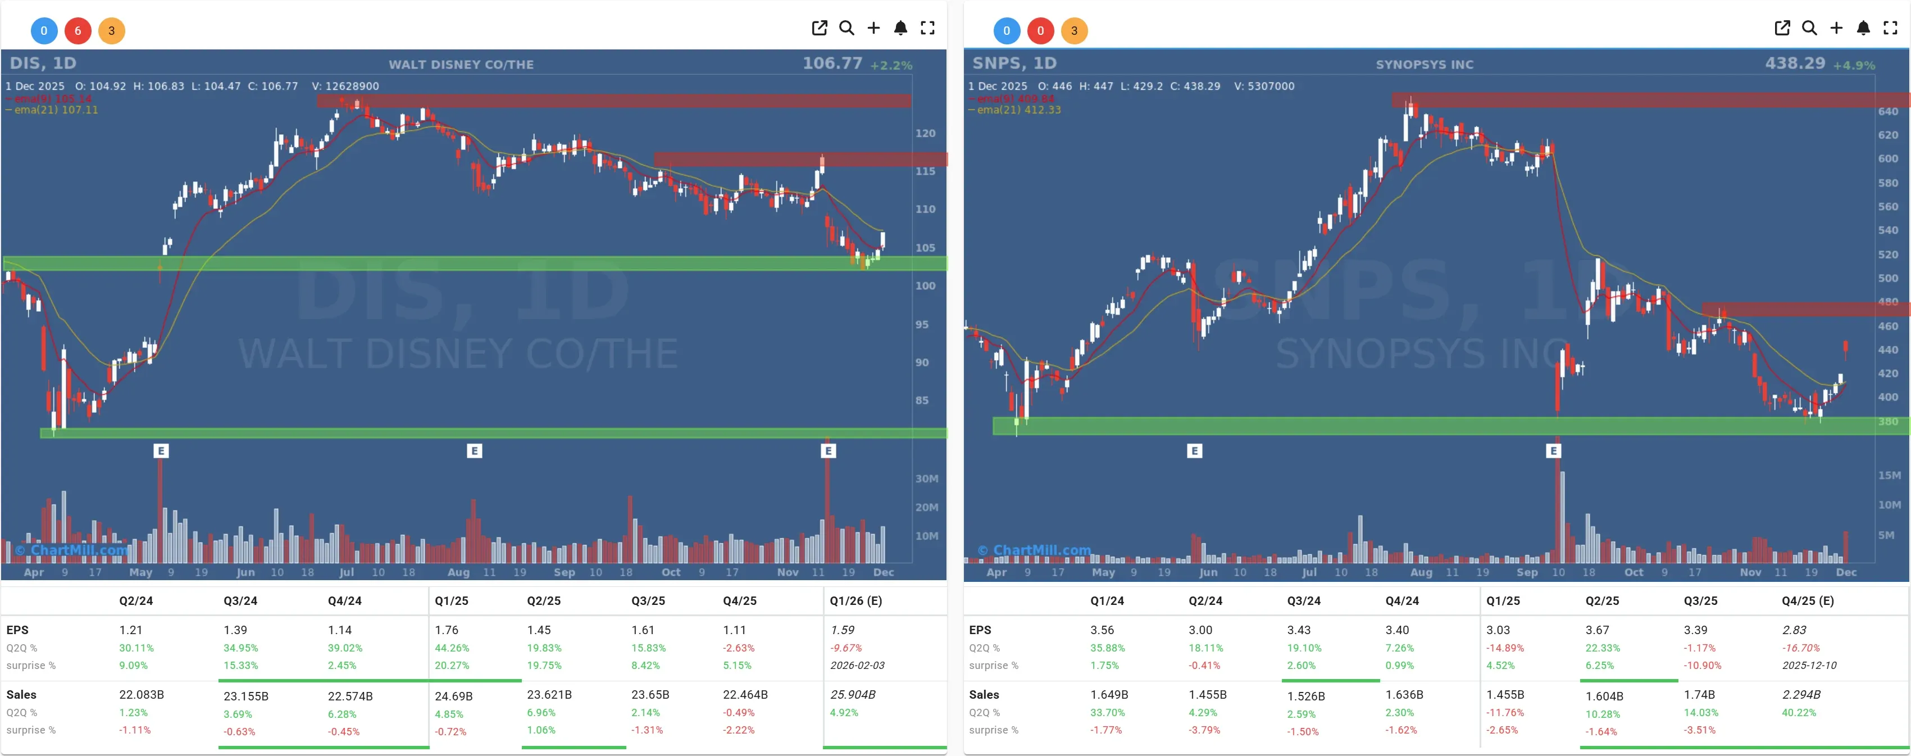Click the plus icon on SNPS chart
Screen dimensions: 1911x756
(1836, 28)
